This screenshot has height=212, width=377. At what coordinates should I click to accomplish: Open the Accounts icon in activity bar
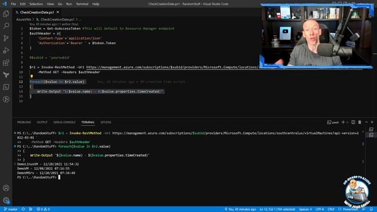click(6, 188)
